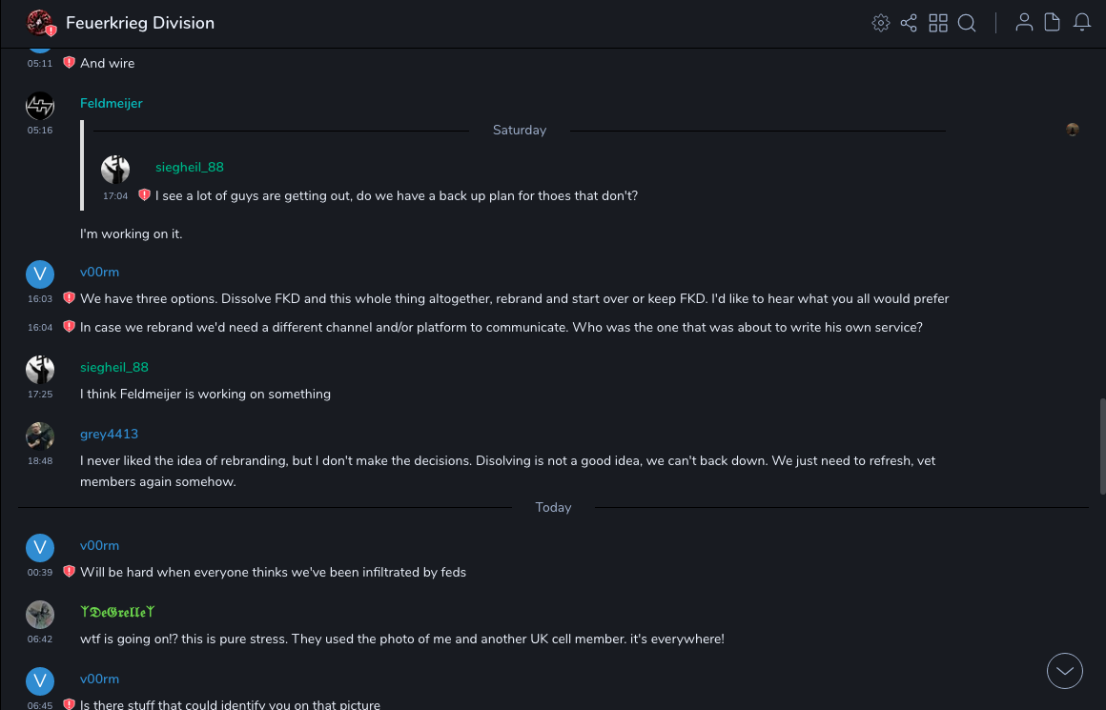
Task: Click the red alert icon beside "And wire"
Action: point(69,63)
